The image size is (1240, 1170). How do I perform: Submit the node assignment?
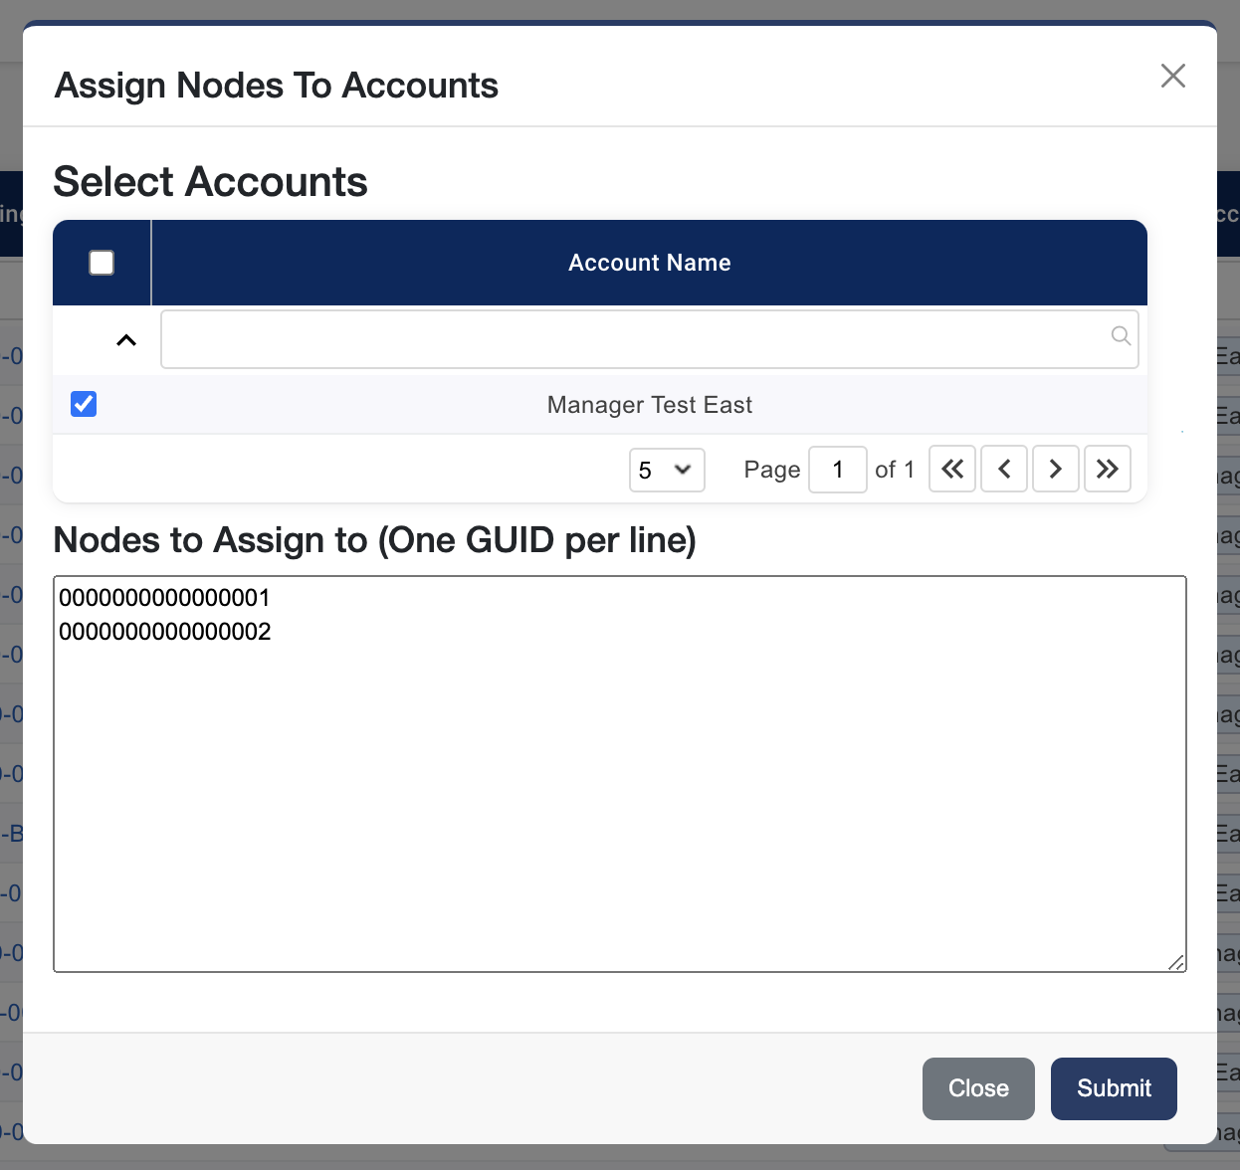click(1114, 1088)
